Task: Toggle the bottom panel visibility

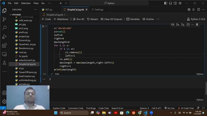Action: point(170,3)
